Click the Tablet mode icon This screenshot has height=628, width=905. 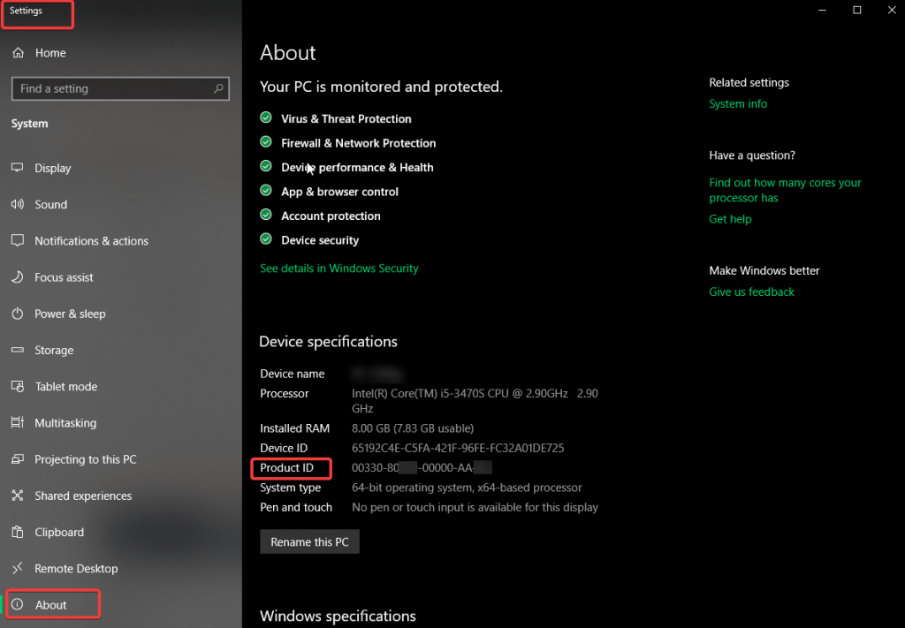pos(18,386)
